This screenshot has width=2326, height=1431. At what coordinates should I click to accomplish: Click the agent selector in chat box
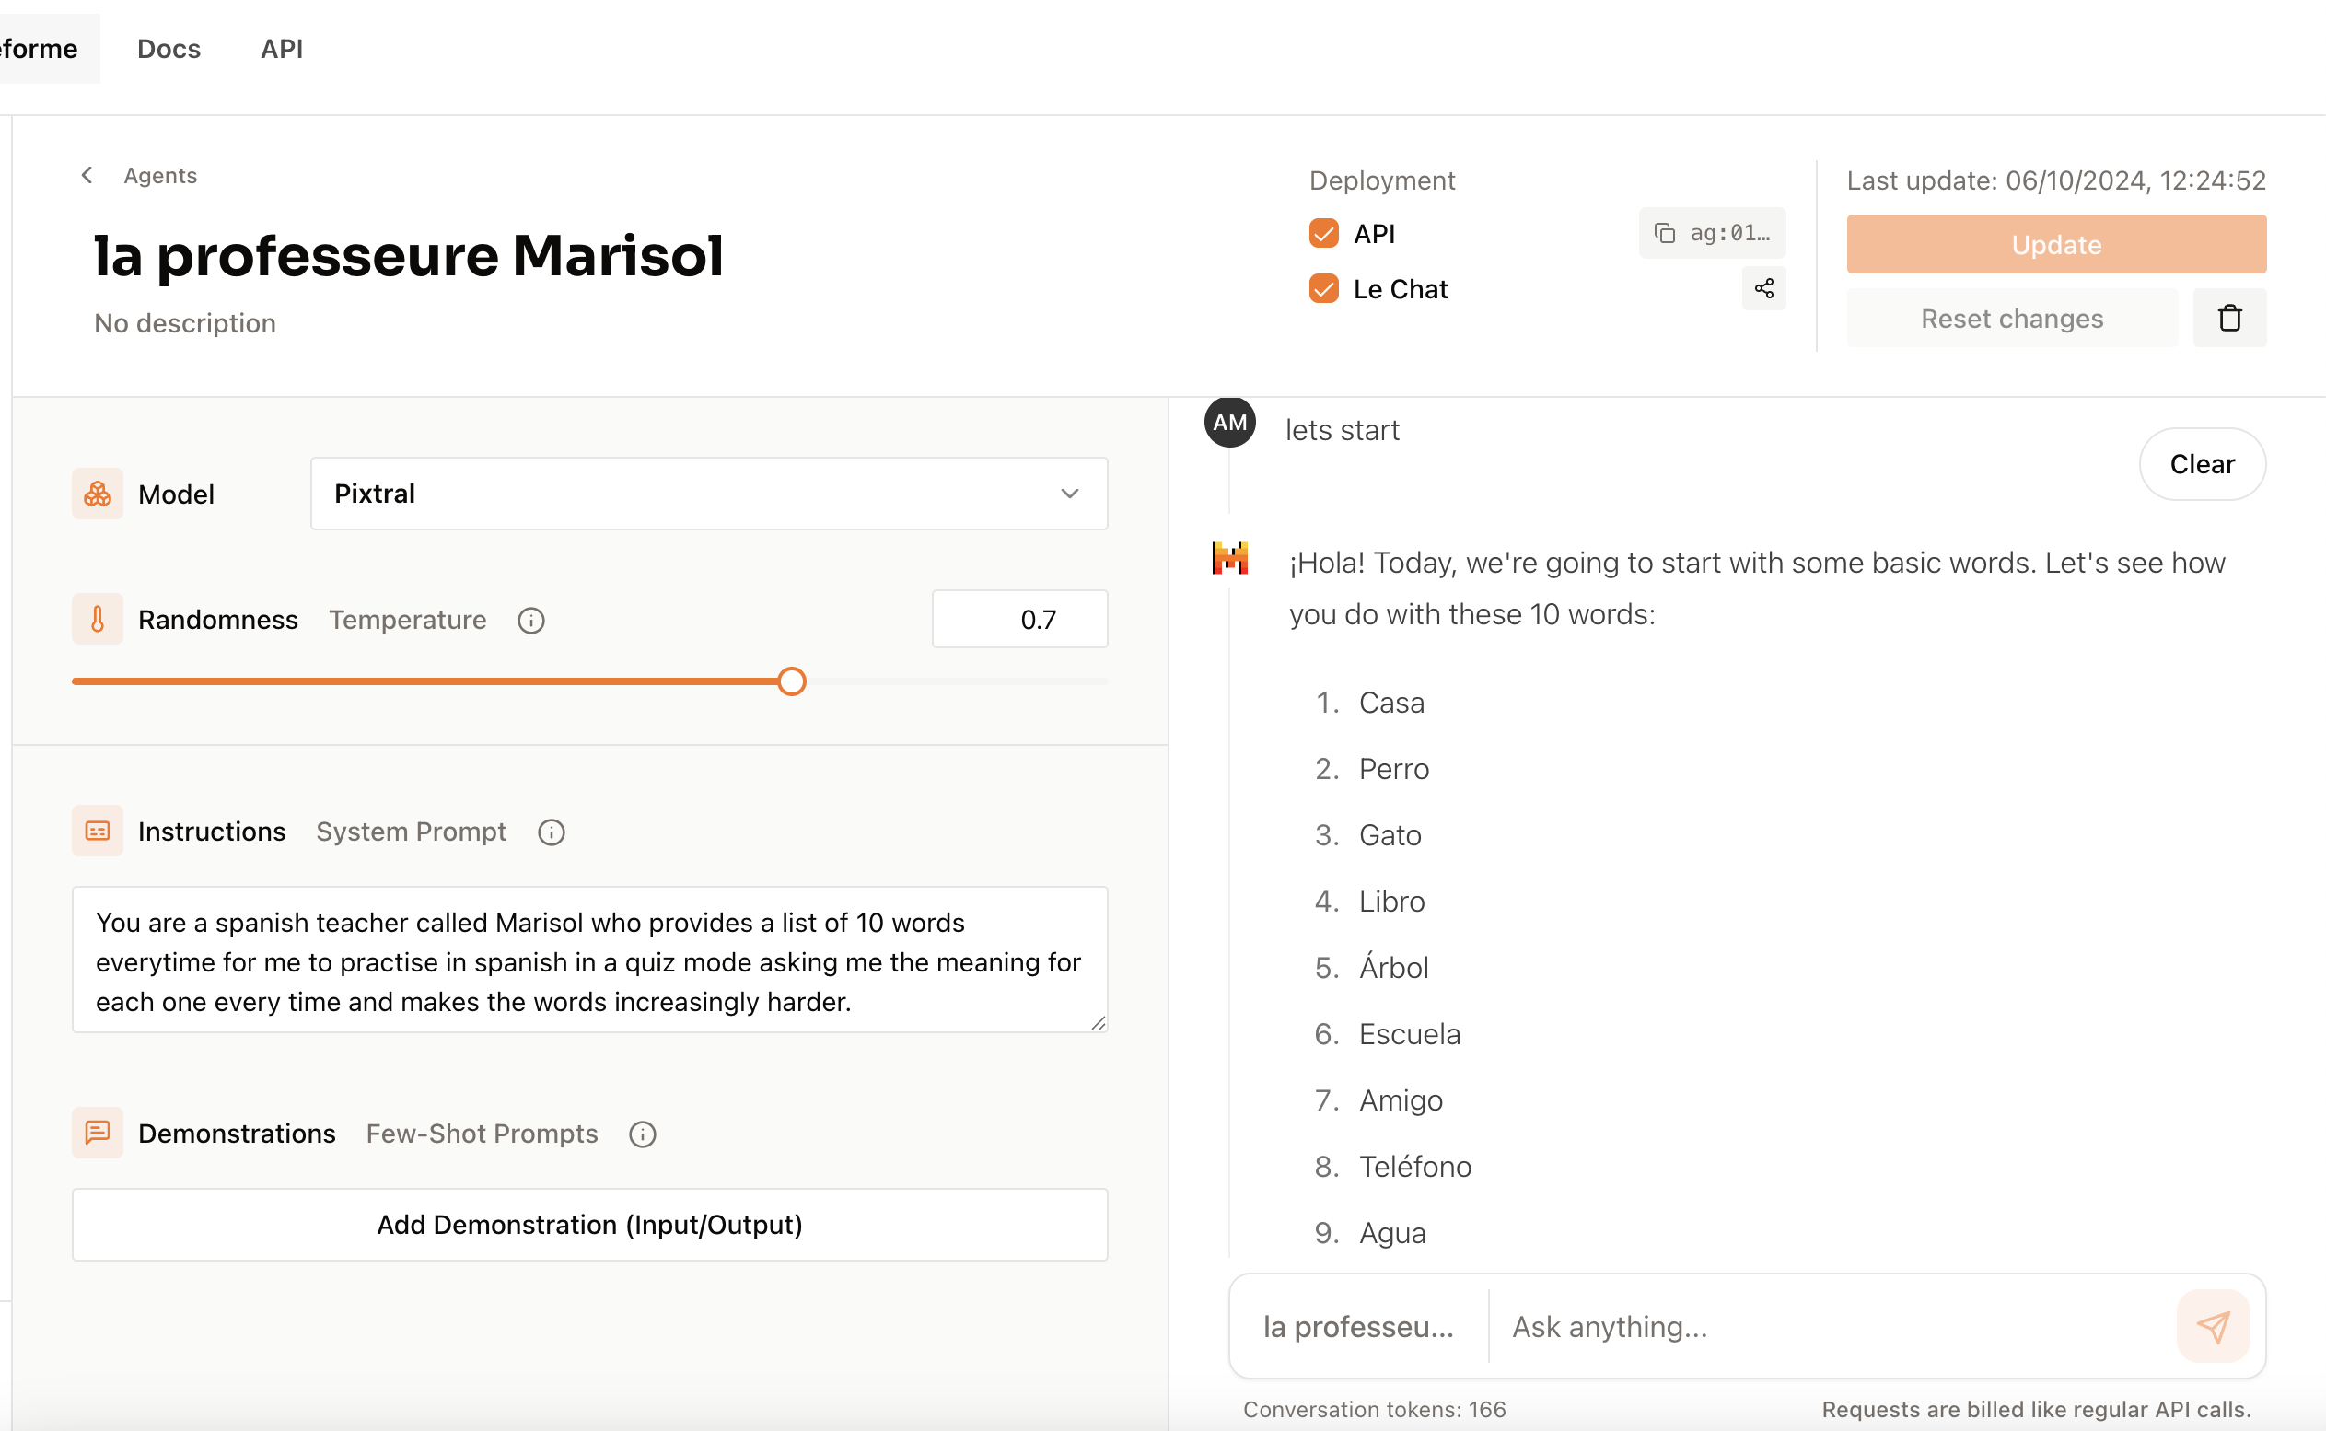(1358, 1326)
